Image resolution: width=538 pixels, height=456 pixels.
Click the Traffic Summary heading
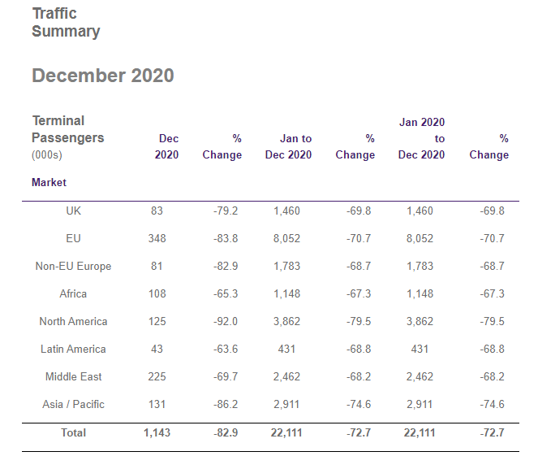click(66, 23)
